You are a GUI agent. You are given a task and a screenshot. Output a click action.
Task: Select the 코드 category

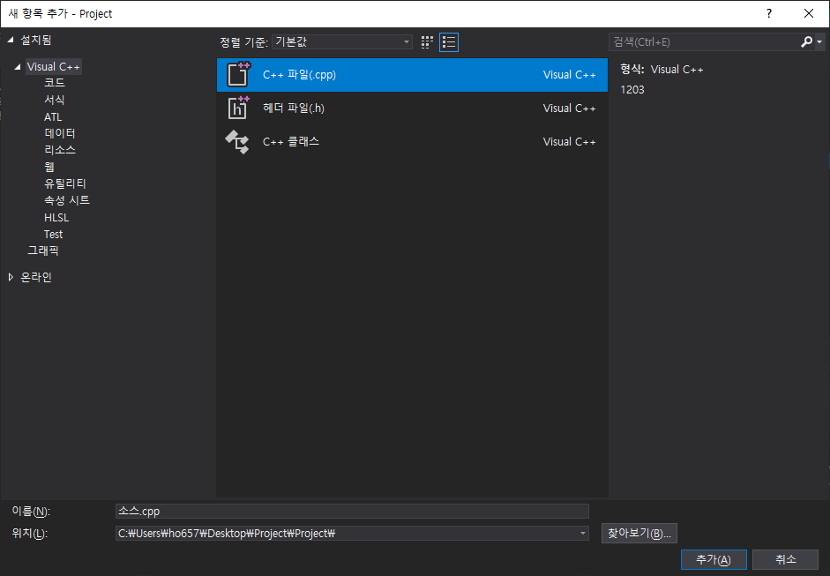coord(55,83)
